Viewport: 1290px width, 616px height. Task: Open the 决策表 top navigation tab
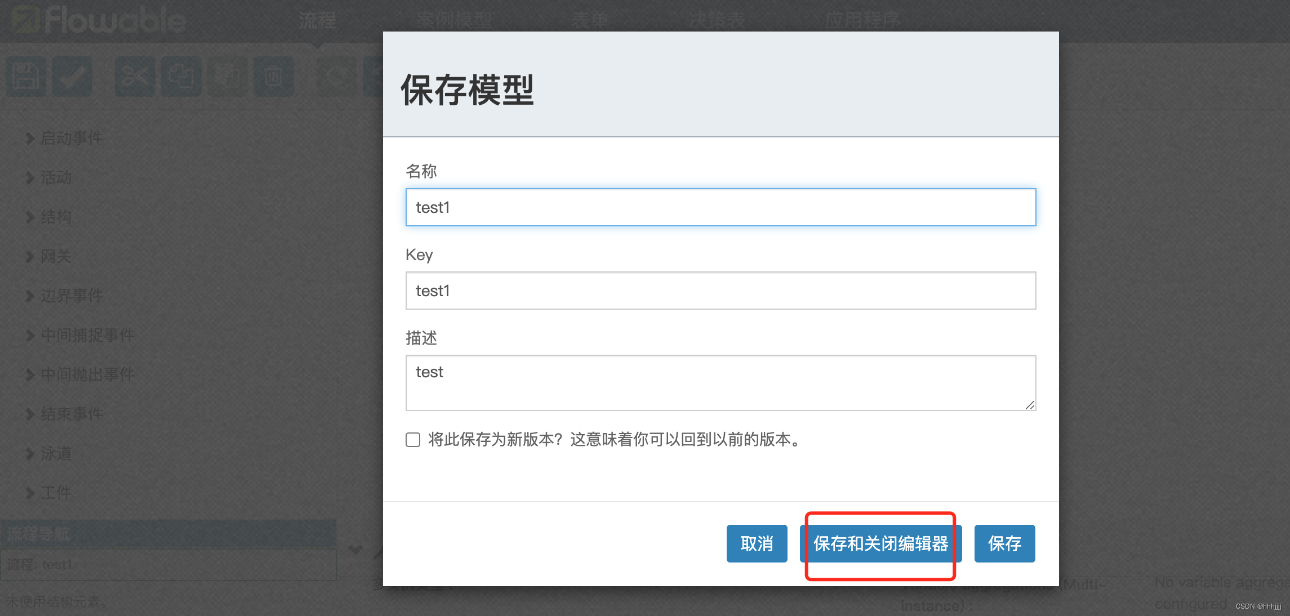point(717,21)
